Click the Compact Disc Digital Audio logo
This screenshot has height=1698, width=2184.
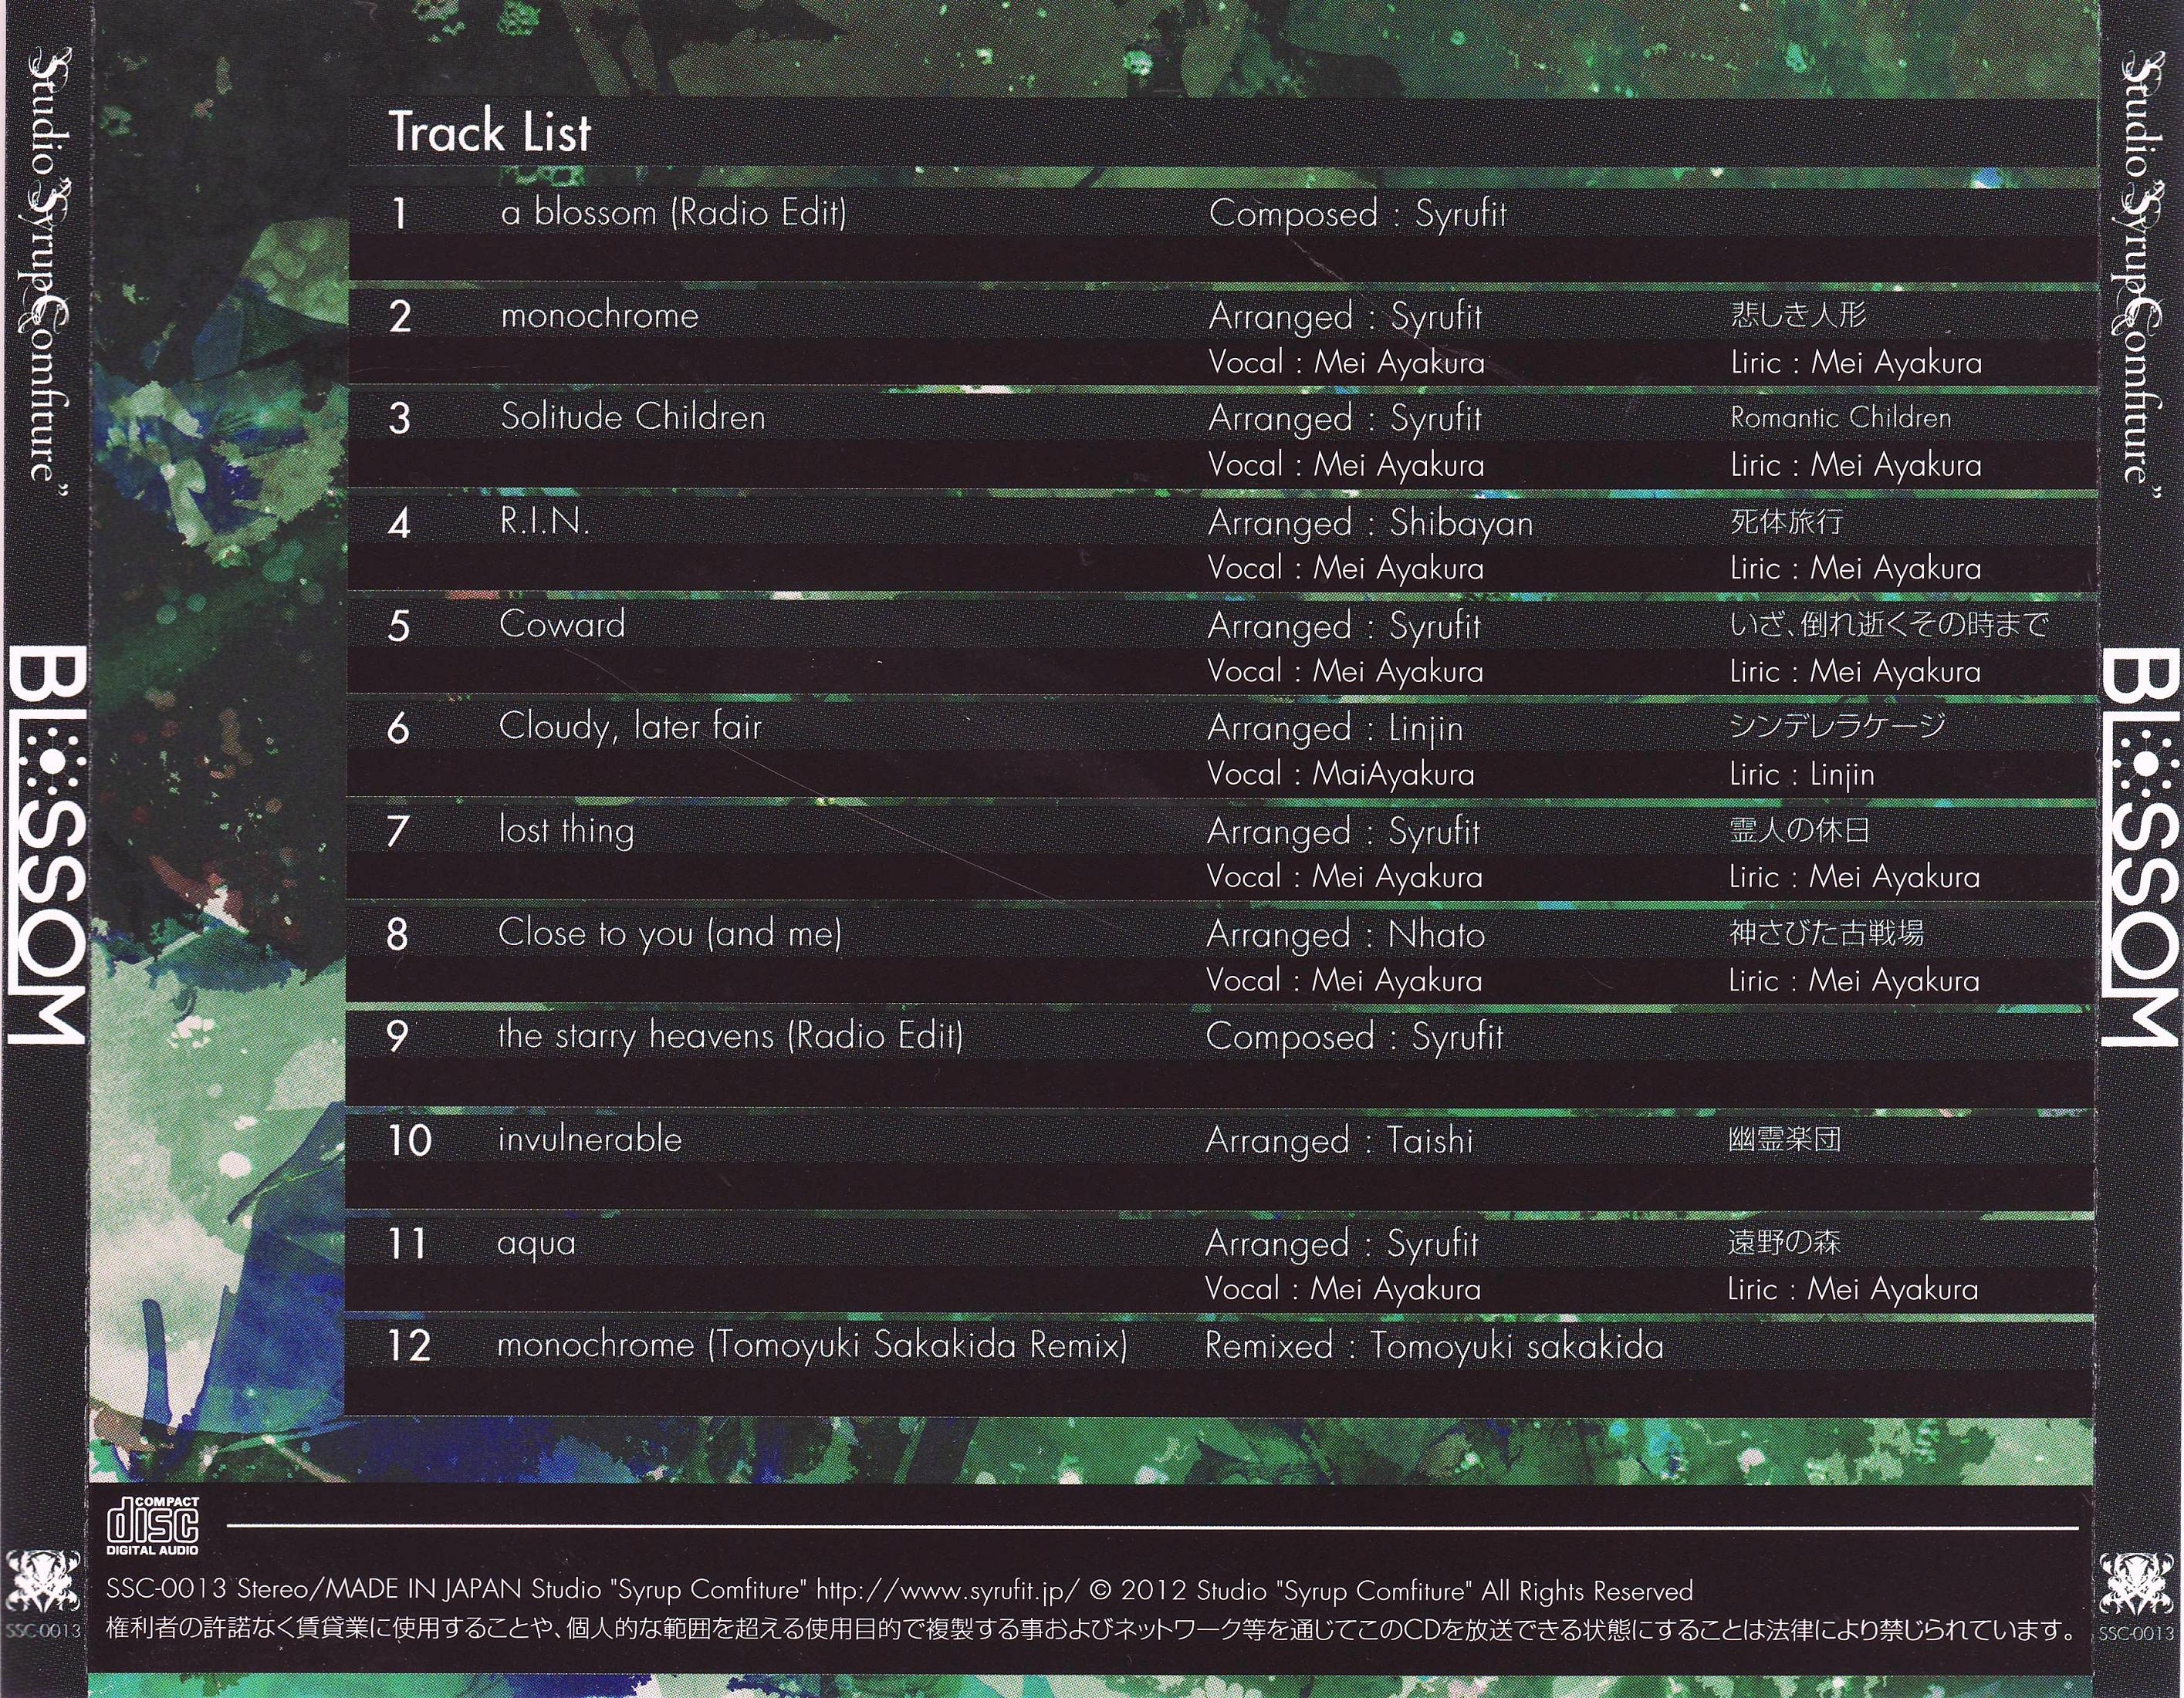tap(153, 1526)
